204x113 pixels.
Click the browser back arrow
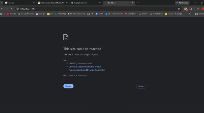click(2, 9)
